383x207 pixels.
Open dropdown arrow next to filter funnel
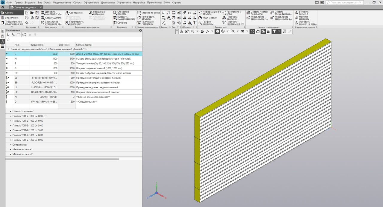coord(279,31)
